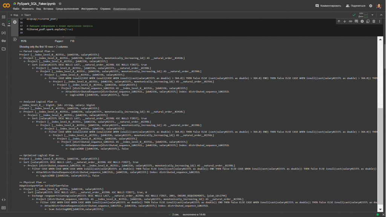The width and height of the screenshot is (386, 217).
Task: Open the code snippets panel
Action: point(4,200)
